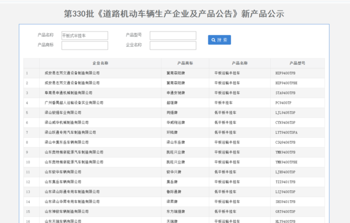The width and height of the screenshot is (350, 223).
Task: Select model LYT9400TDPA in row 7
Action: (286, 133)
